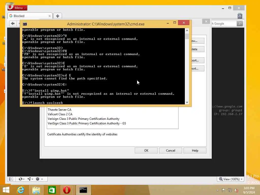Close the cmd.exe window
The width and height of the screenshot is (260, 195).
[184, 23]
